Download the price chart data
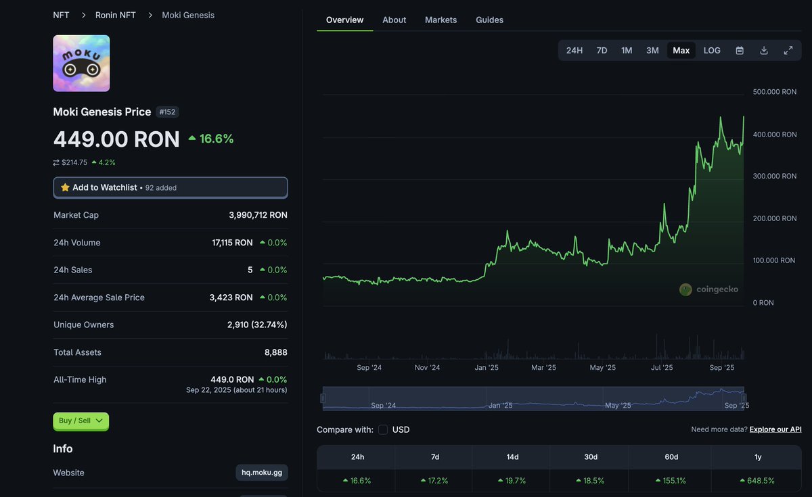Screen dimensions: 812x497 763,50
